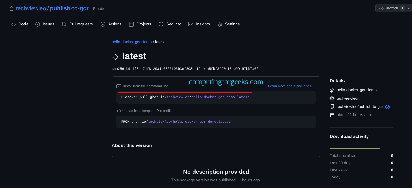Click the techviewleo avatar in Details
412x188 pixels.
(x=332, y=99)
